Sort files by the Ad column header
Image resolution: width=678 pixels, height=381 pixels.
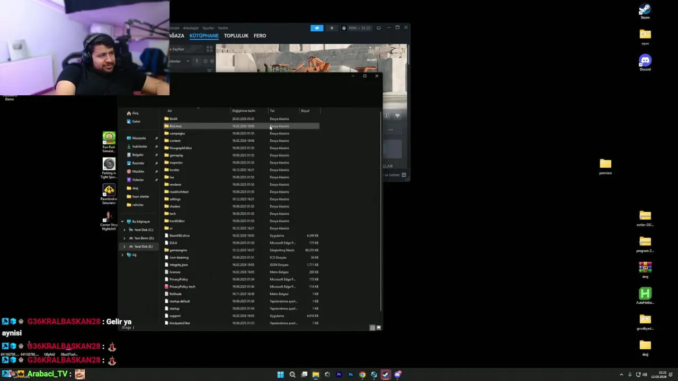(198, 111)
